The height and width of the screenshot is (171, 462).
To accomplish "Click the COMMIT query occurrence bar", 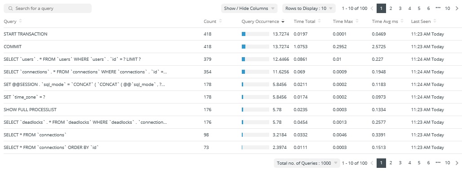I will [255, 47].
